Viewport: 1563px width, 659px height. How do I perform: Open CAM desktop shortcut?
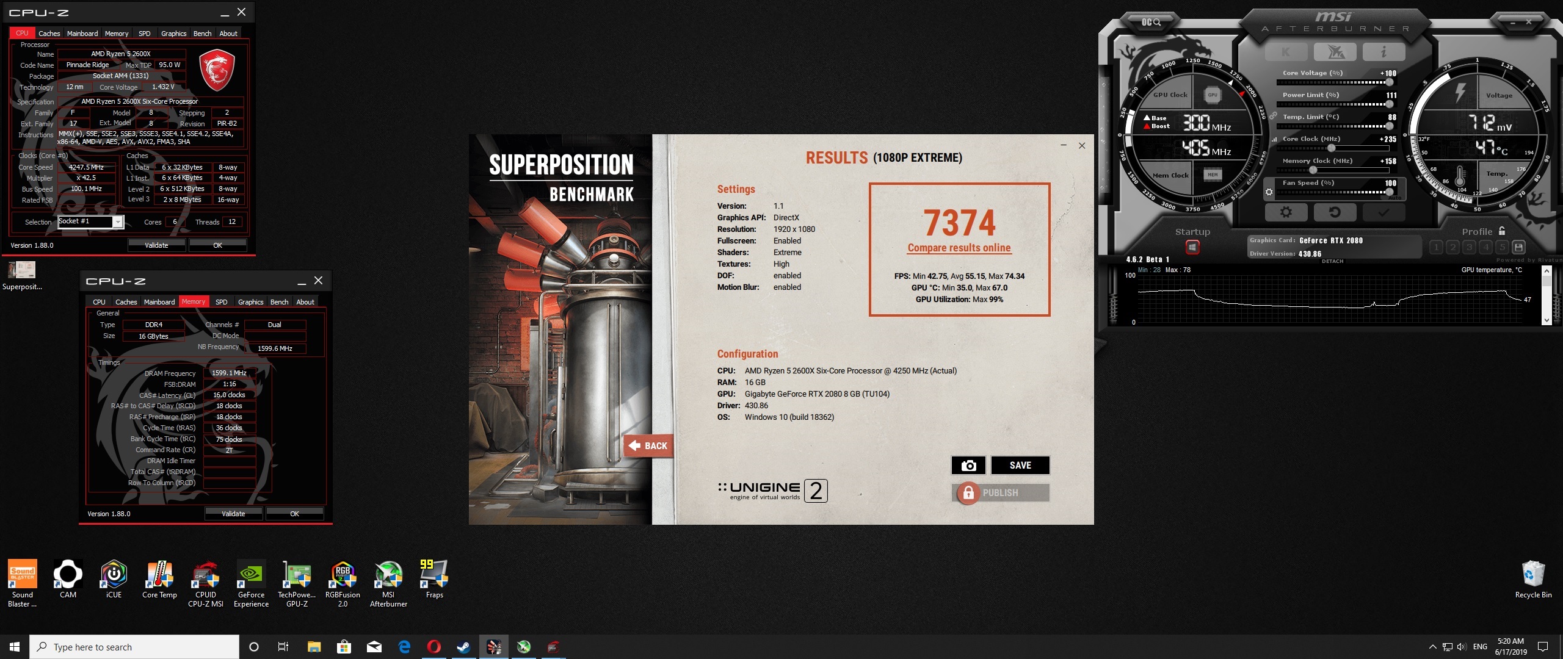click(68, 579)
